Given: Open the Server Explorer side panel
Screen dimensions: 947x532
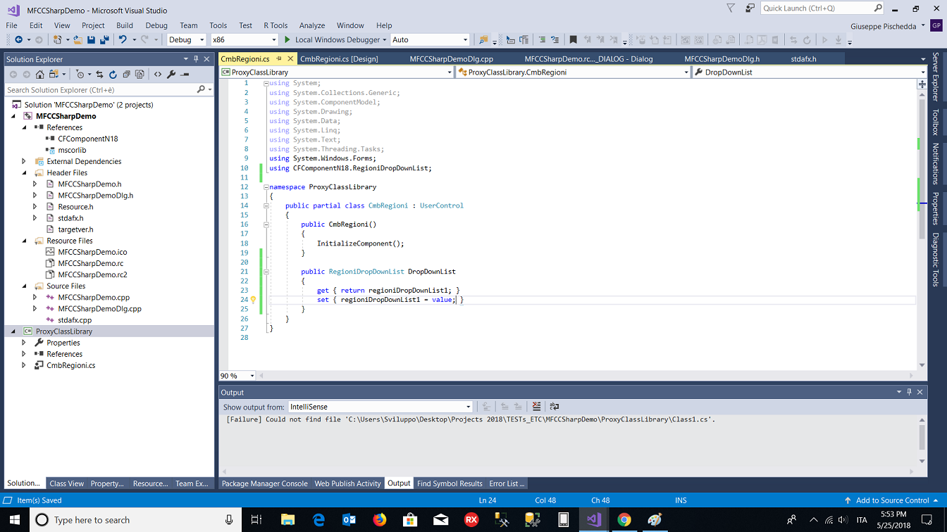Looking at the screenshot, I should pyautogui.click(x=936, y=77).
